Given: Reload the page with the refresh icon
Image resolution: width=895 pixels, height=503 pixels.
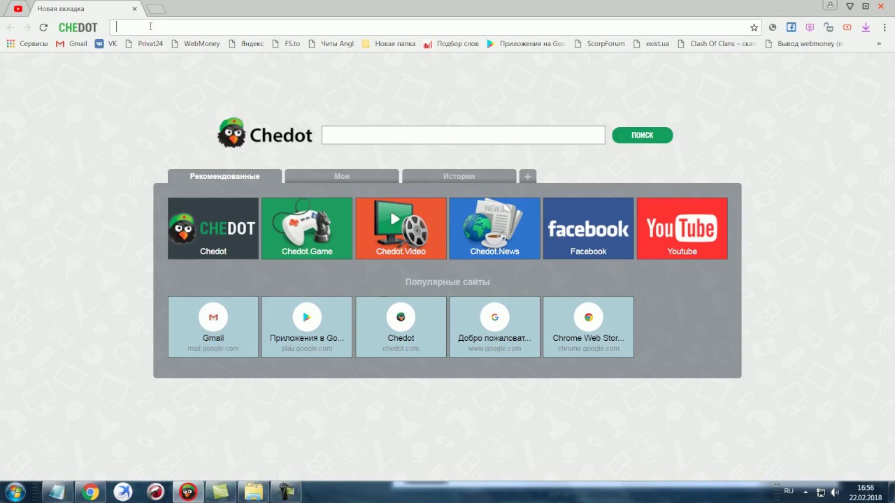Looking at the screenshot, I should point(43,27).
